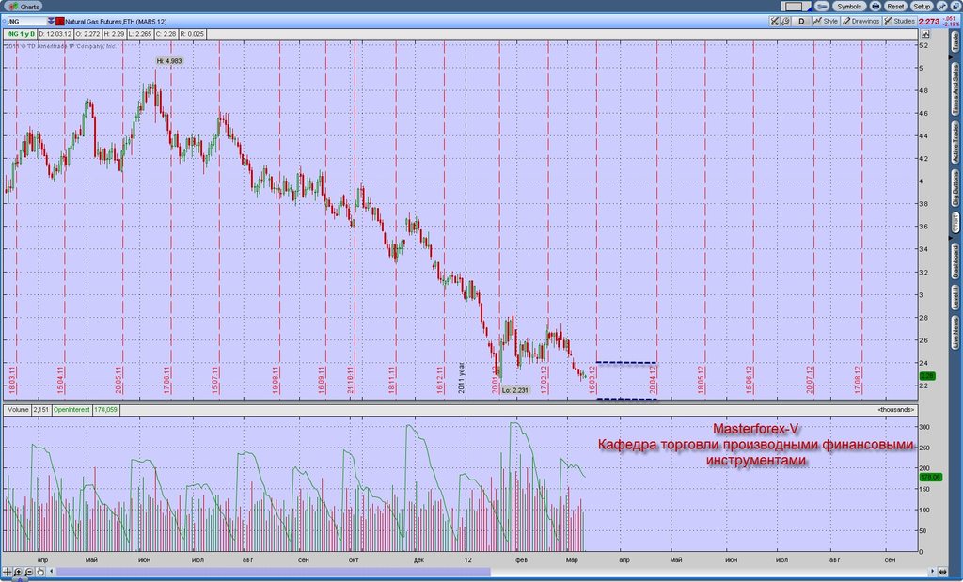
Task: Open the Dashboard sidebar tab
Action: 955,261
